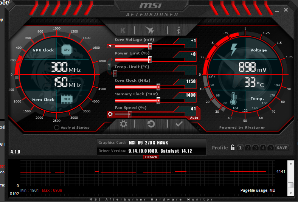The width and height of the screenshot is (298, 202).
Task: Click the MEM chip icon
Action: tap(67, 99)
